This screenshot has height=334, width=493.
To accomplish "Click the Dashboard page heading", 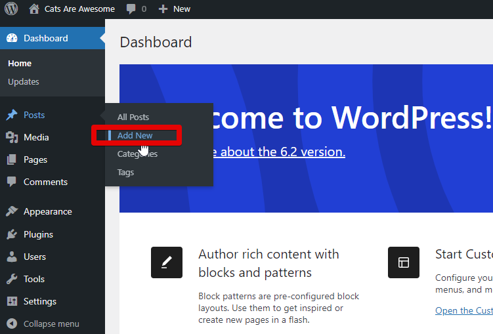I will point(156,42).
